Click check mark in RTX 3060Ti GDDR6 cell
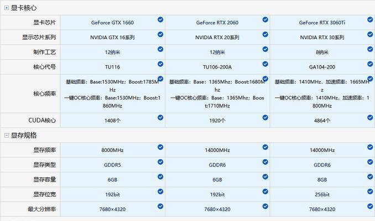 pyautogui.click(x=370, y=162)
